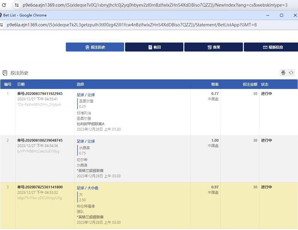Click the 足球 / 大小盘 link in bet 3
The image size is (298, 230).
pyautogui.click(x=88, y=188)
